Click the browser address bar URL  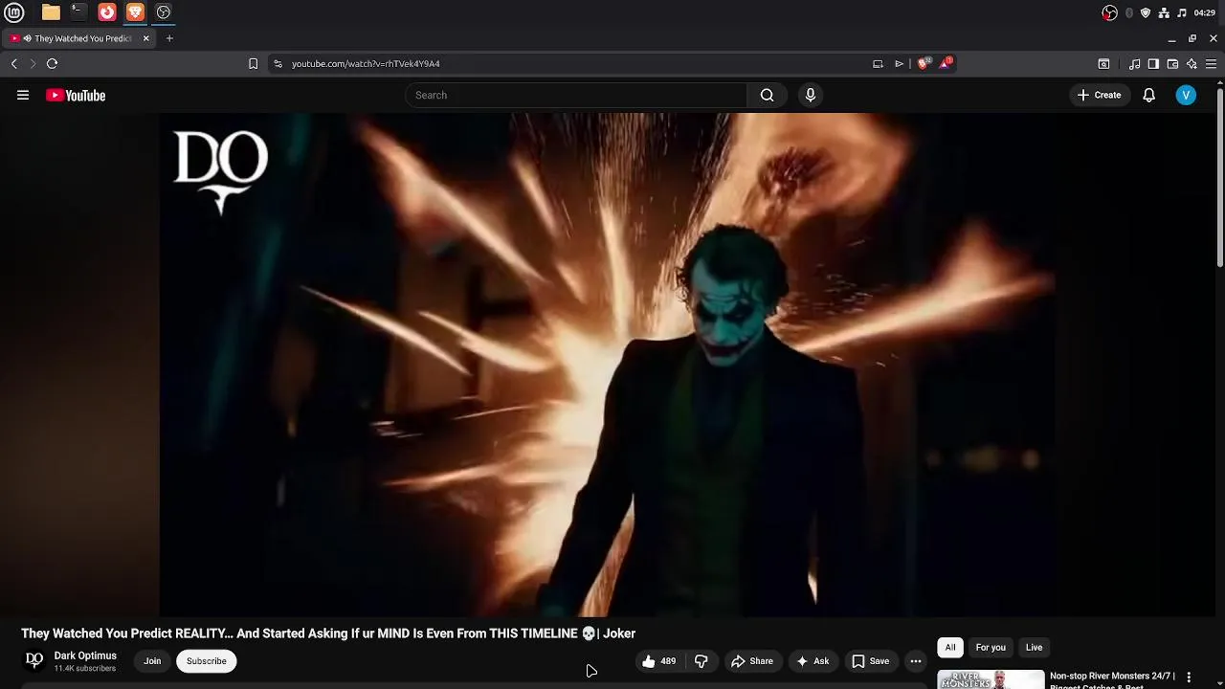click(x=366, y=63)
